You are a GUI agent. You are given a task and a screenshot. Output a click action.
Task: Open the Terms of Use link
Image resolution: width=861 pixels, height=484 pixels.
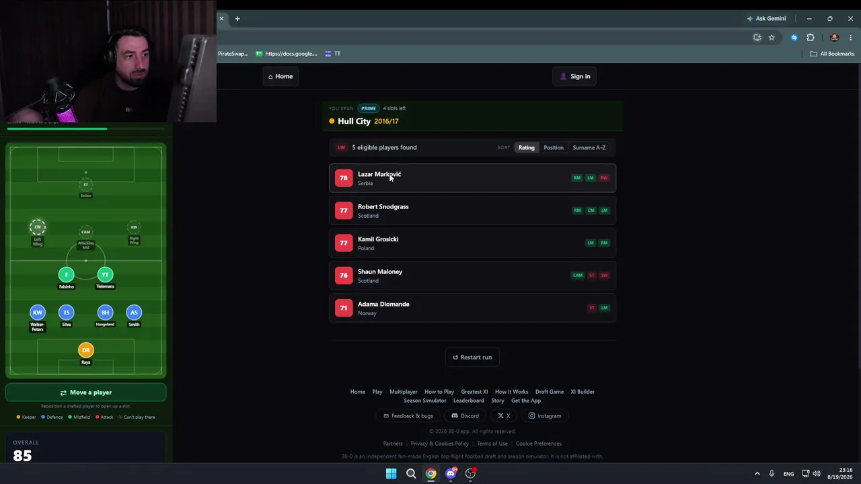click(492, 444)
